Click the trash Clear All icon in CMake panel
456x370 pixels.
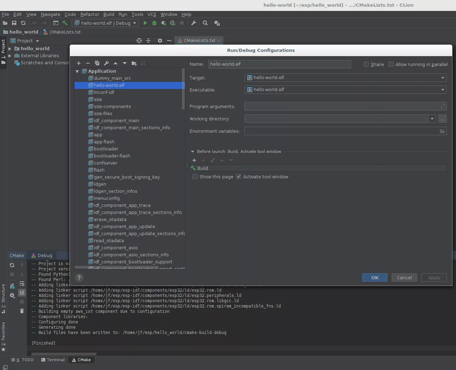pyautogui.click(x=22, y=311)
